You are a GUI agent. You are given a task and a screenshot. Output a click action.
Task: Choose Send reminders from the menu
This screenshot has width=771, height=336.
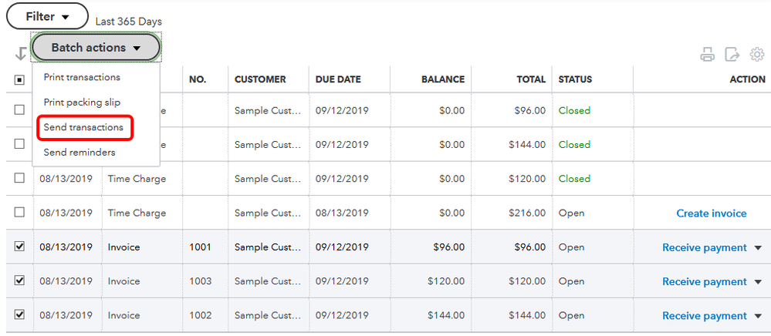[x=79, y=153]
